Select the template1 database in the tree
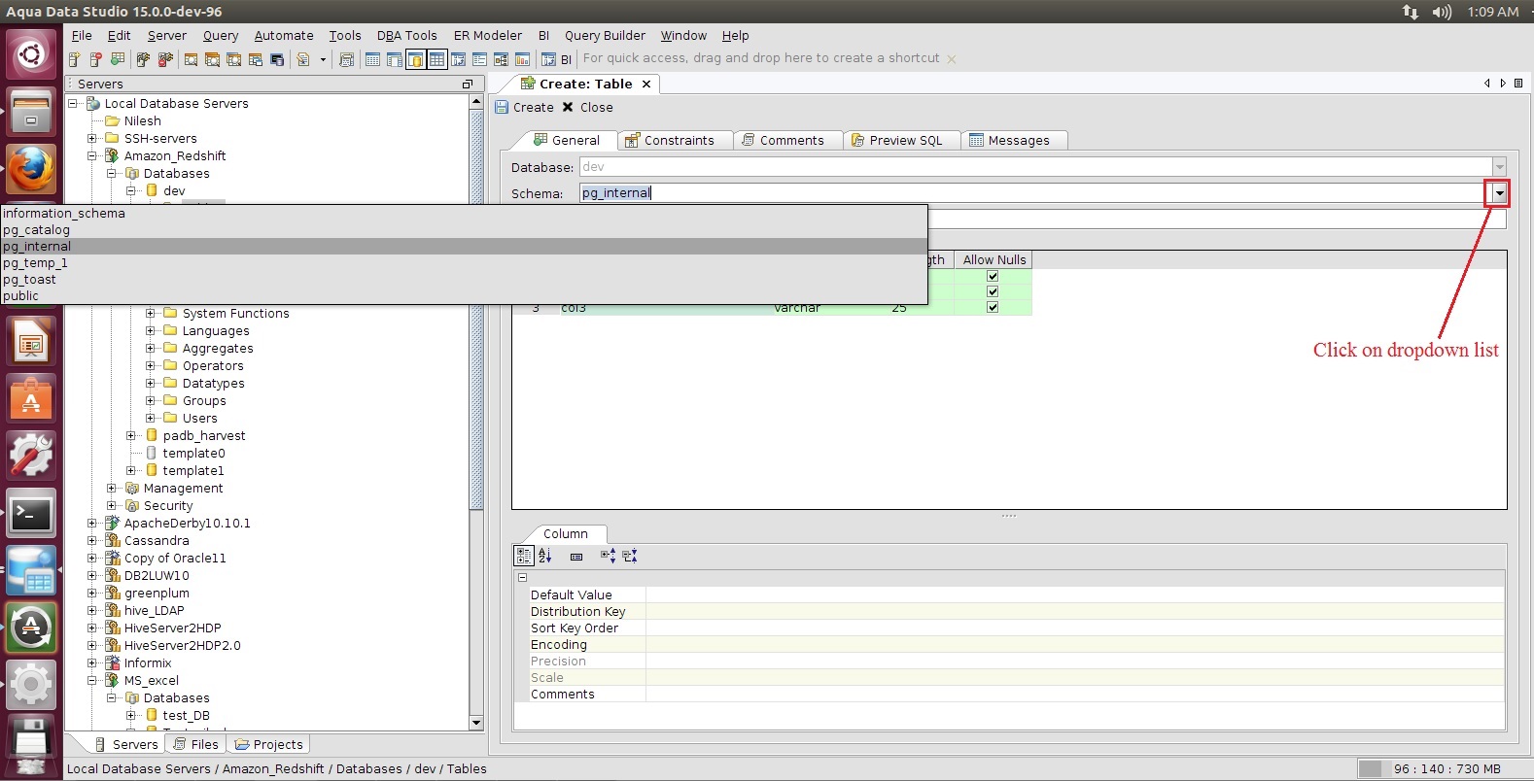 [193, 471]
